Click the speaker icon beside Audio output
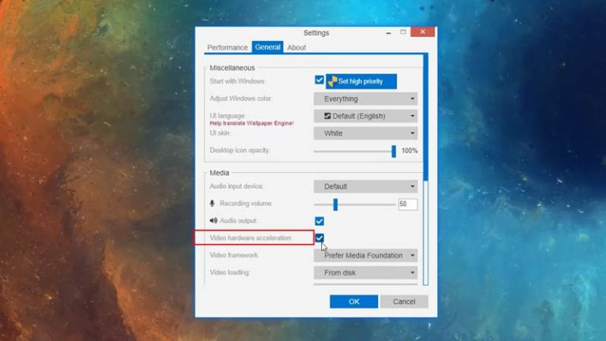Viewport: 606px width, 341px height. tap(213, 221)
